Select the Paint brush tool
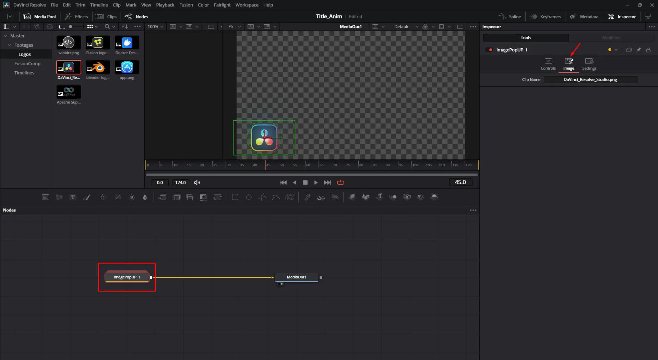 coord(87,197)
